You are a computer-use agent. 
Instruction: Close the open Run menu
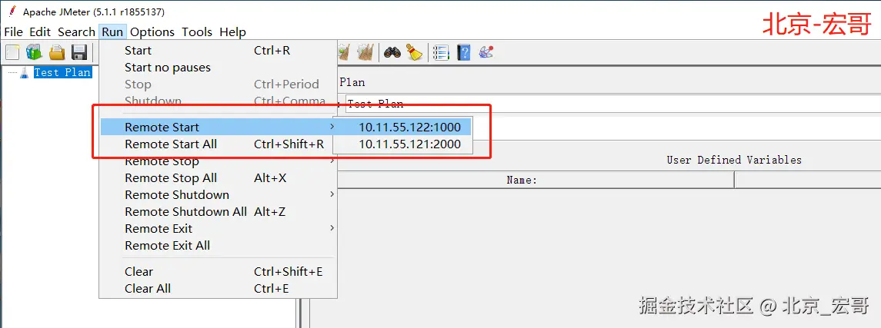click(x=112, y=32)
